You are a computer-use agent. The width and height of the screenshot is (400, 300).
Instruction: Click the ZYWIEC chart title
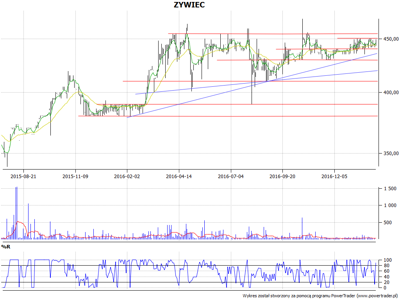189,5
